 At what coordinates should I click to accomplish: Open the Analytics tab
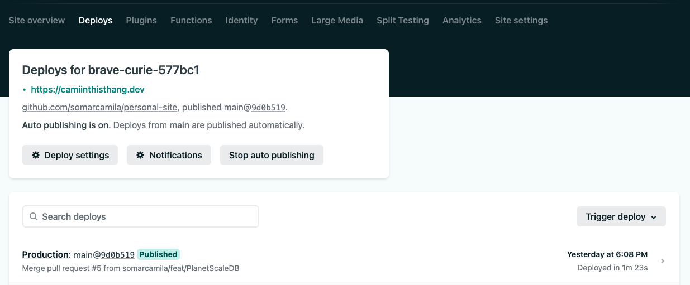462,20
